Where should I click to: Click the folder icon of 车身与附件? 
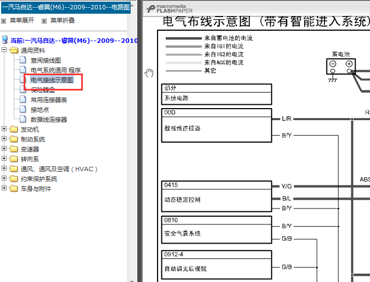coord(14,189)
